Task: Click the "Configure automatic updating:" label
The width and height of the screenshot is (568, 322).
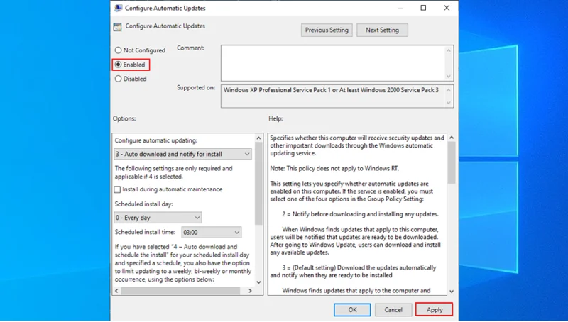Action: [x=156, y=140]
